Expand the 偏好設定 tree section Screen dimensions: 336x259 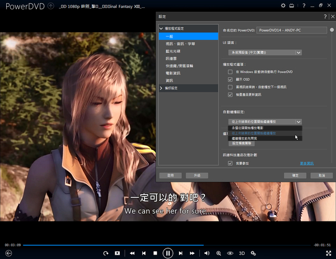pyautogui.click(x=162, y=88)
